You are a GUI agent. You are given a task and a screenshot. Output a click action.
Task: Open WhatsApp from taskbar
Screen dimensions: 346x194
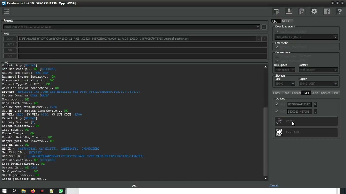[x=61, y=191]
